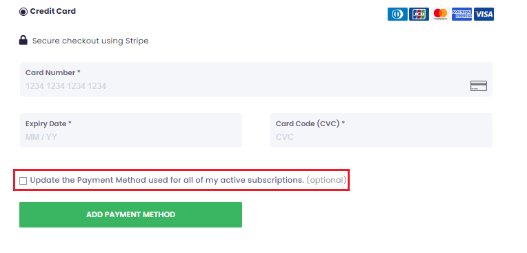Click the padlock secure checkout icon

(23, 40)
